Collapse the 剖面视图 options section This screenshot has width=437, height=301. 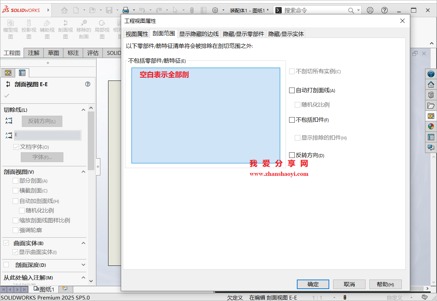[x=83, y=172]
